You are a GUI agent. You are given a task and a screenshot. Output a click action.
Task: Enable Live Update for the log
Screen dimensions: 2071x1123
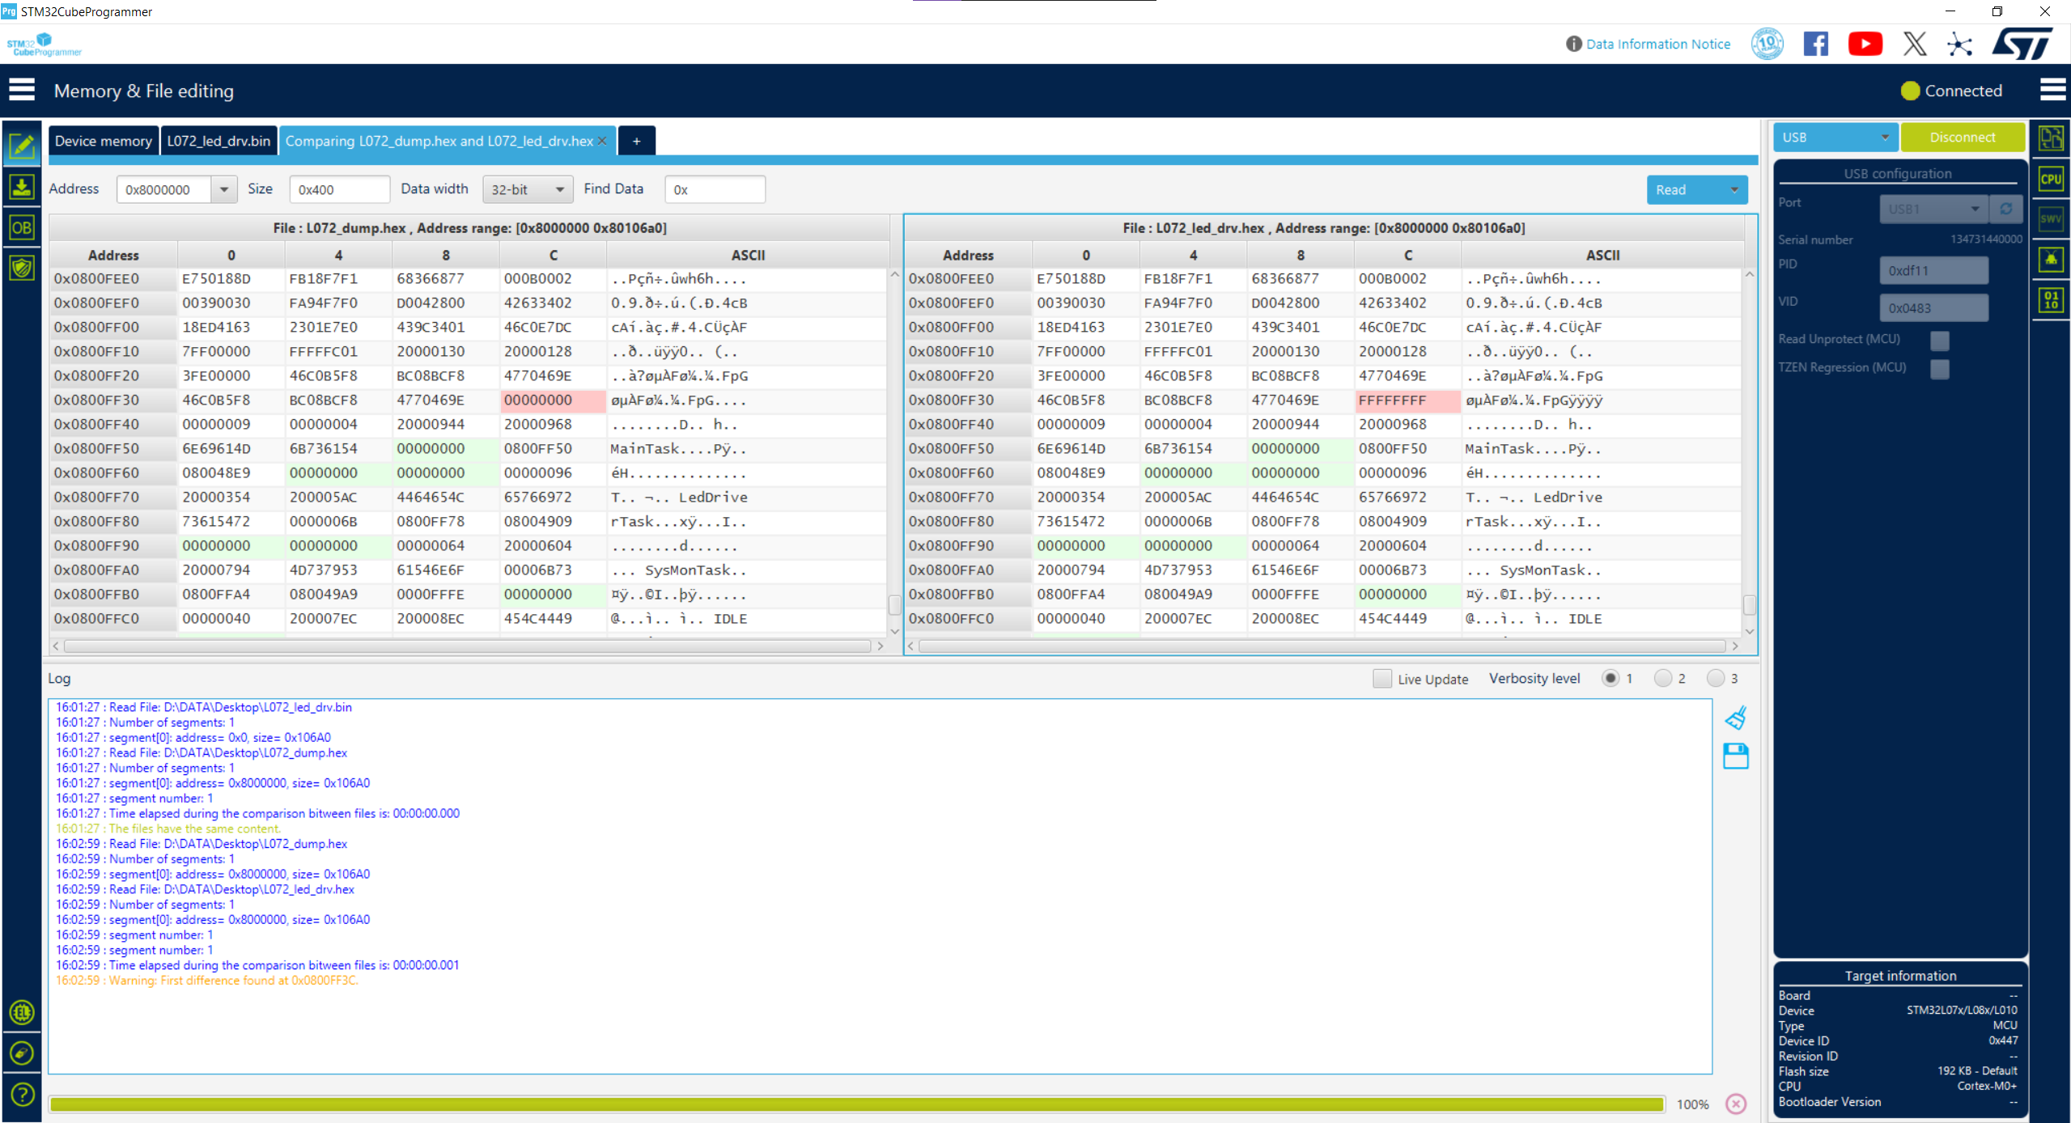1381,679
